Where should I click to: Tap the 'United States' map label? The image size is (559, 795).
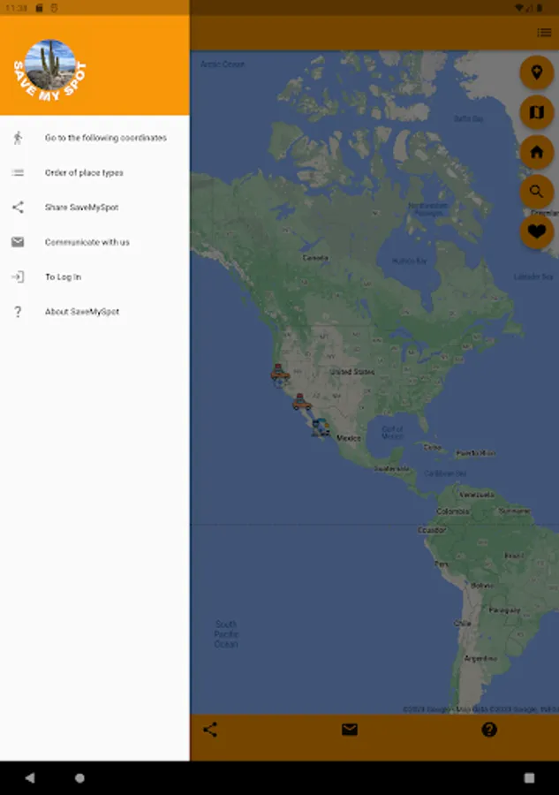pos(352,372)
